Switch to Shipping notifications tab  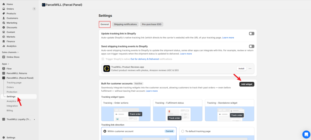tap(125, 24)
